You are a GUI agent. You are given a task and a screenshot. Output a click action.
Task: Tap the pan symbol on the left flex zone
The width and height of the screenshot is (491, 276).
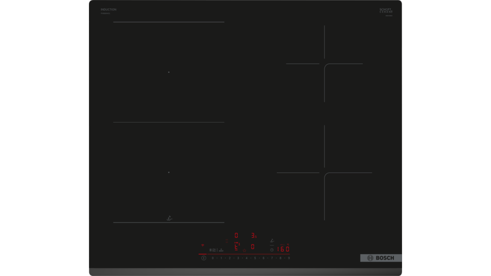coord(169,218)
